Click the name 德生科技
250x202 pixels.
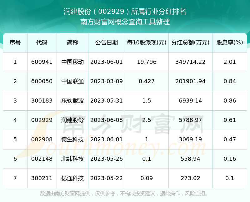72,139
